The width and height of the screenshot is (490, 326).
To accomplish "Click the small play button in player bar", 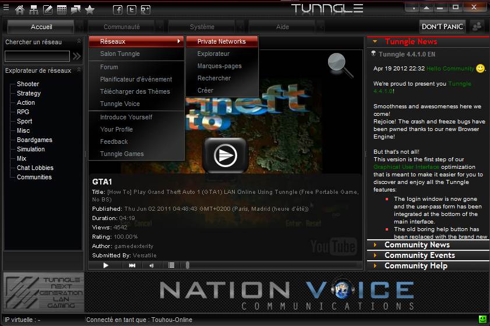I will pyautogui.click(x=105, y=265).
